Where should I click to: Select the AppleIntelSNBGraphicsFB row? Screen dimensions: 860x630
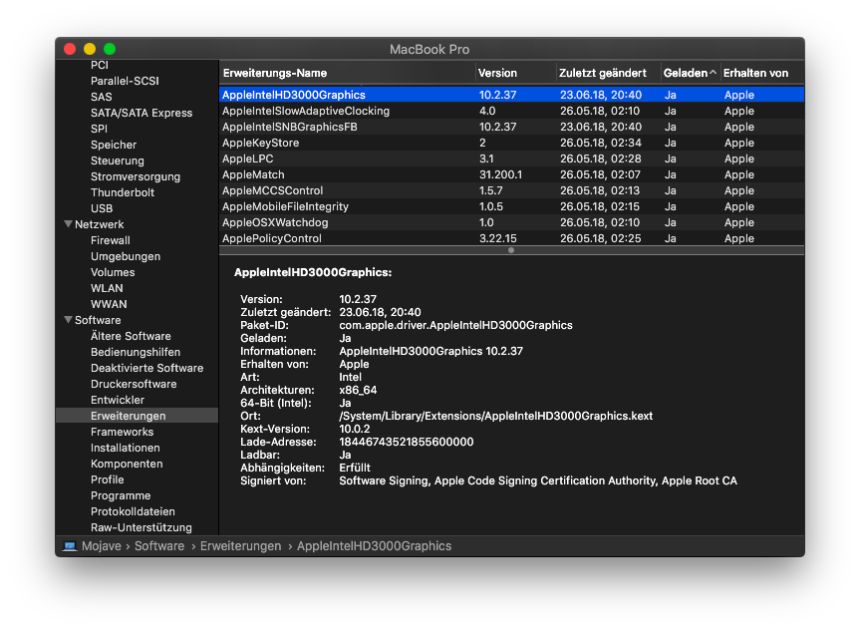tap(290, 127)
